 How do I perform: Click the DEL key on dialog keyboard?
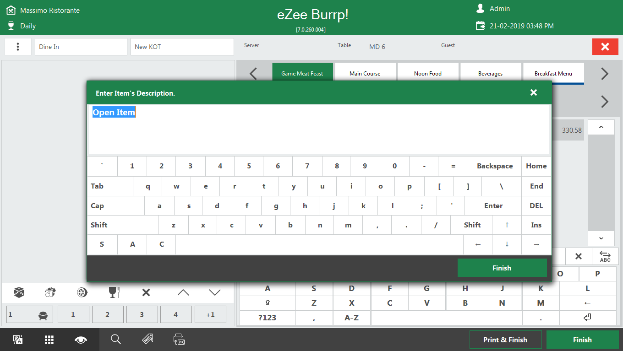point(536,206)
